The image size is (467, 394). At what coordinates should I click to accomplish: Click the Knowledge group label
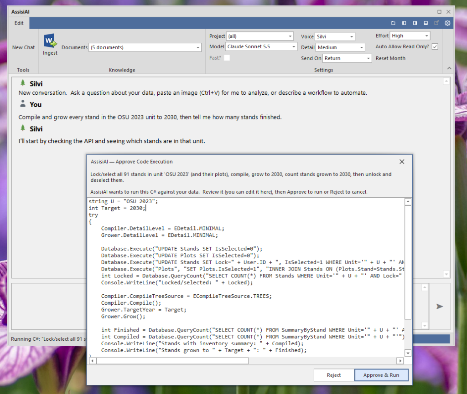pos(122,70)
